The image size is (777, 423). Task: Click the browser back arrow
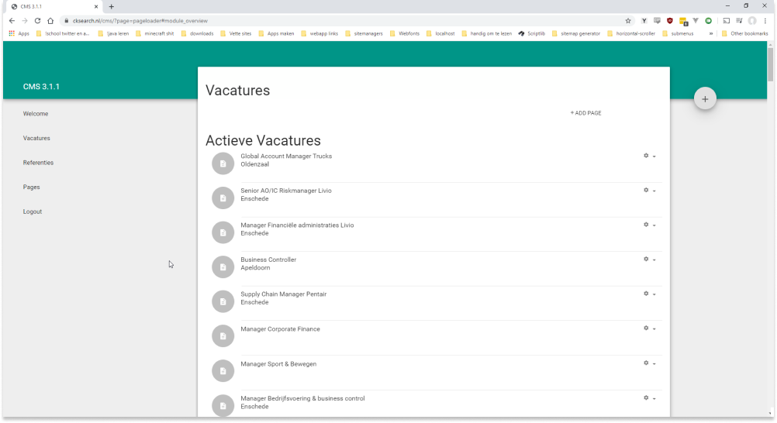point(12,21)
